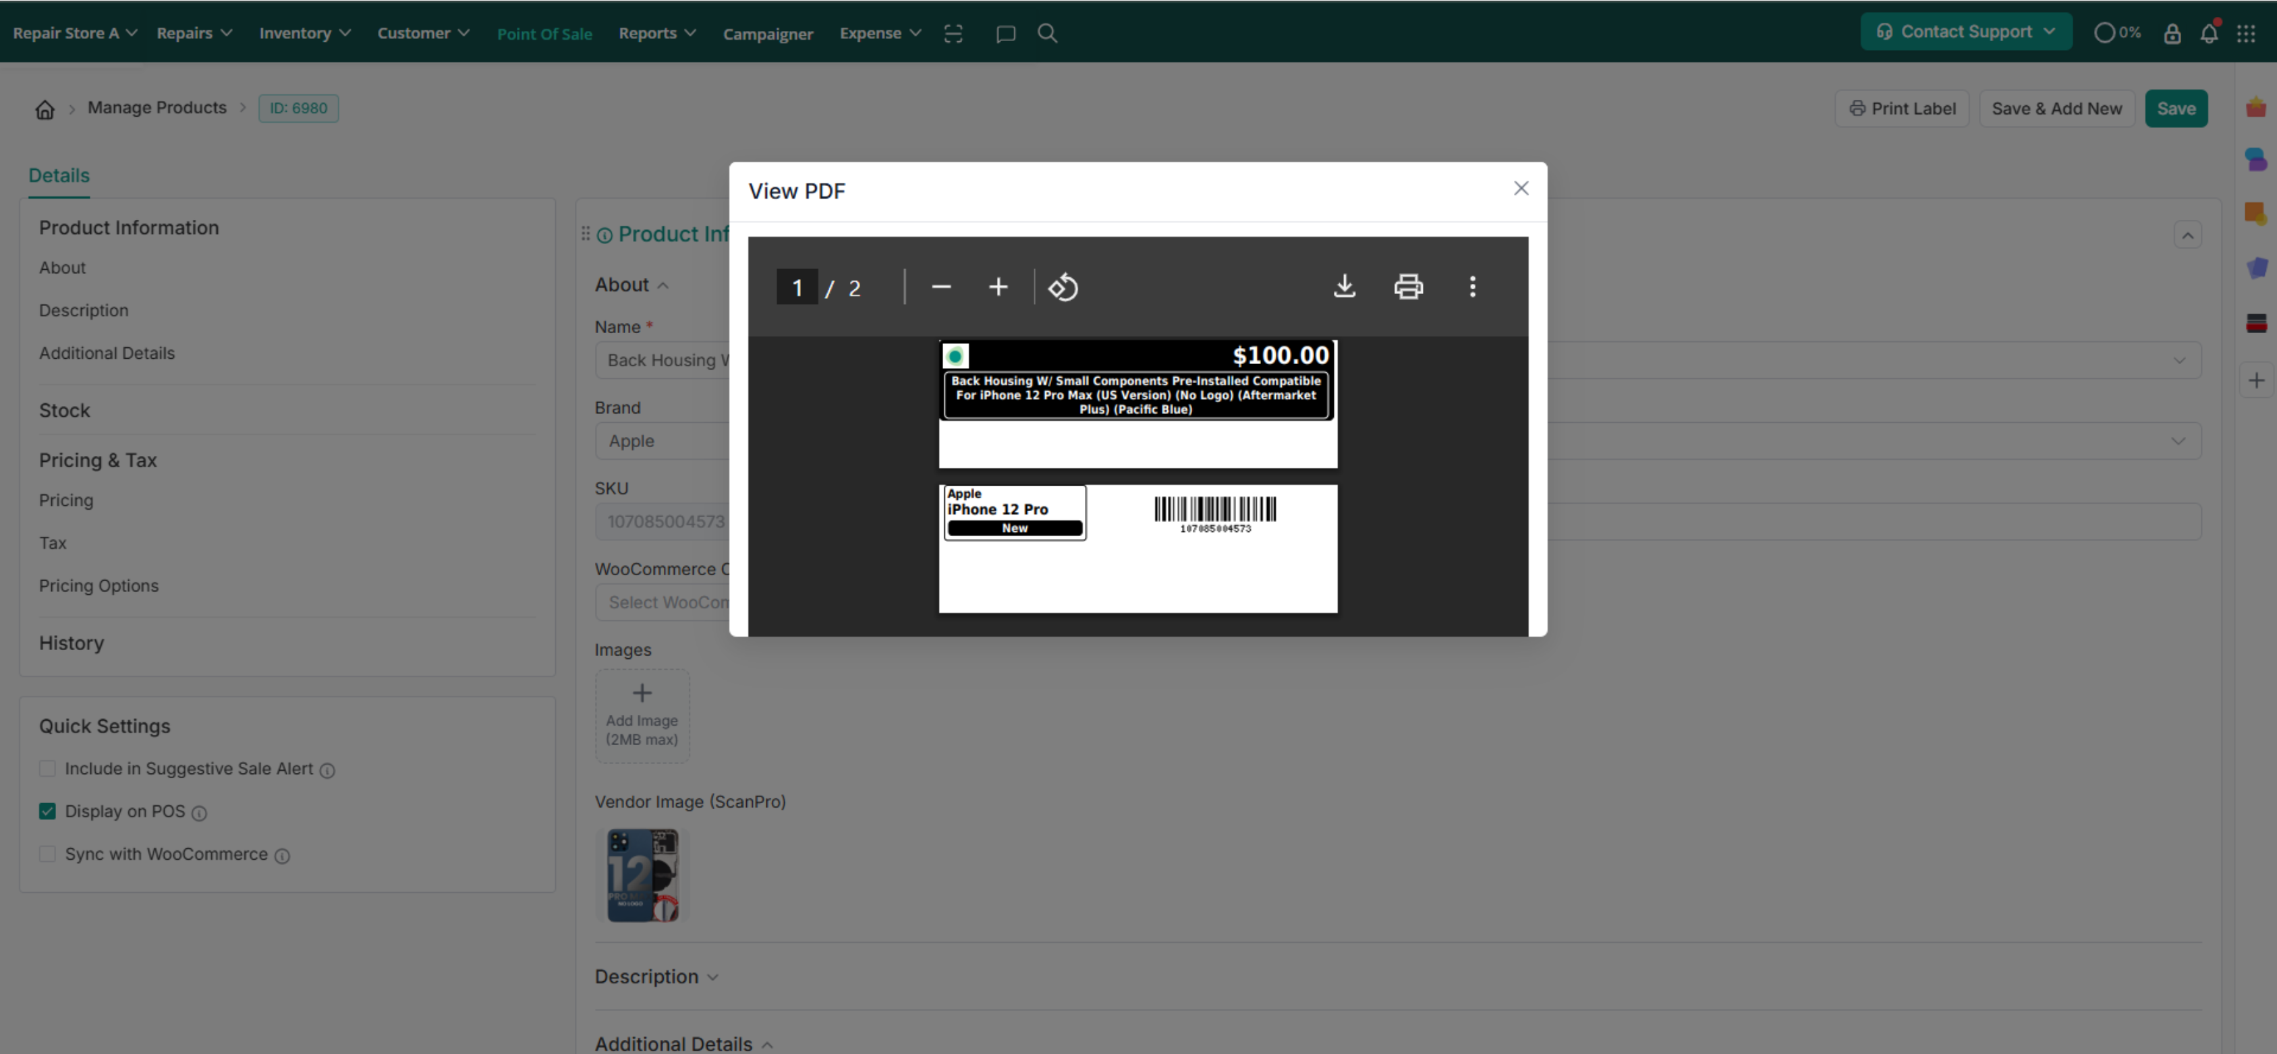This screenshot has height=1054, width=2277.
Task: Print the PDF from viewer toolbar
Action: click(1408, 286)
